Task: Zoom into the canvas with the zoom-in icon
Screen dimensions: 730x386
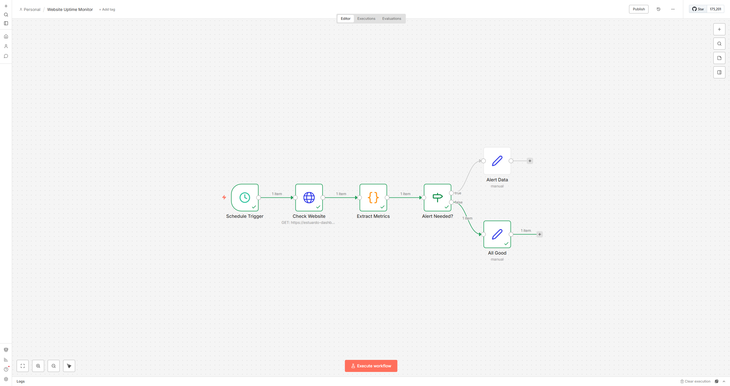Action: coord(38,366)
